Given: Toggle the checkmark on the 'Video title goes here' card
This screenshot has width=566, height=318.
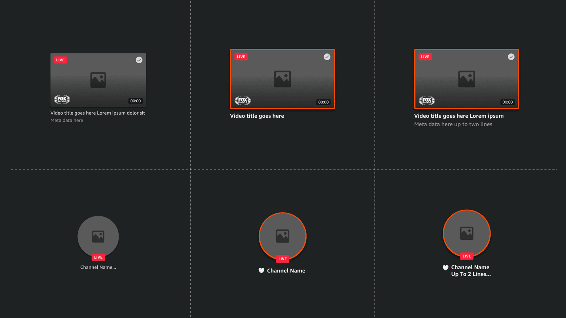Looking at the screenshot, I should 327,57.
